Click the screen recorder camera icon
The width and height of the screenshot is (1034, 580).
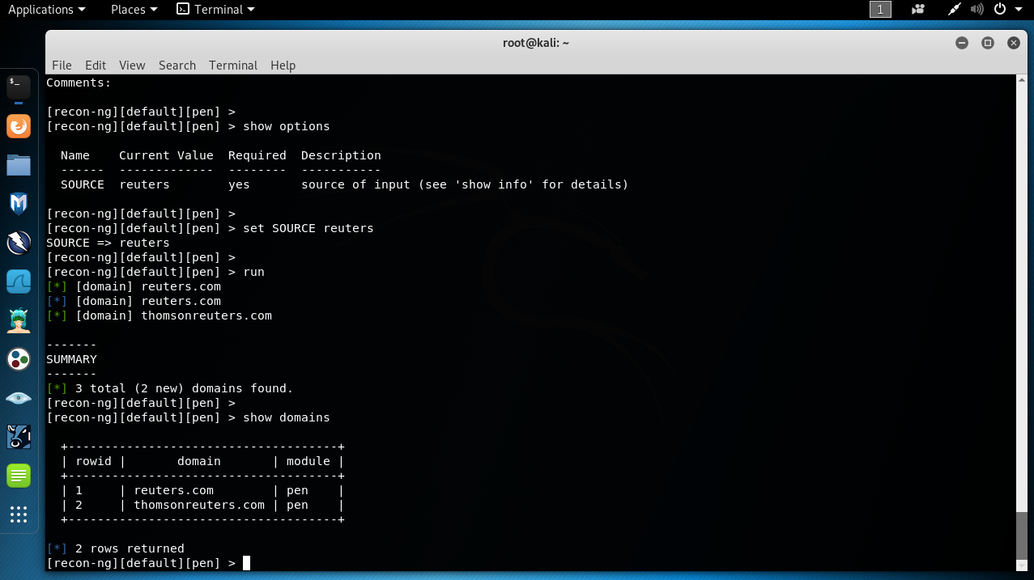(x=918, y=10)
